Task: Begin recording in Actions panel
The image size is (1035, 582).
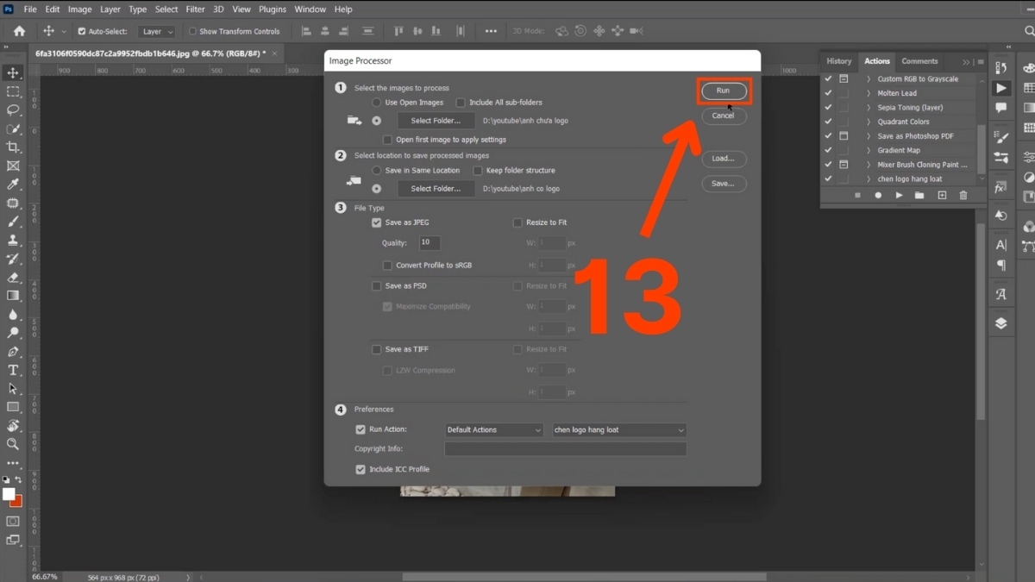Action: tap(878, 196)
